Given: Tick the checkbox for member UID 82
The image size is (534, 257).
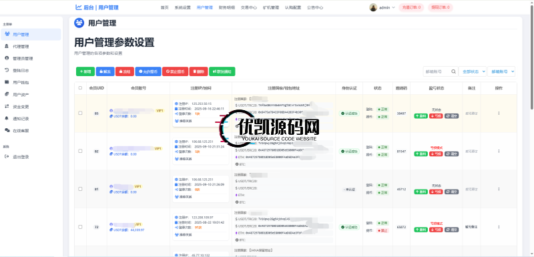Looking at the screenshot, I should [x=80, y=151].
